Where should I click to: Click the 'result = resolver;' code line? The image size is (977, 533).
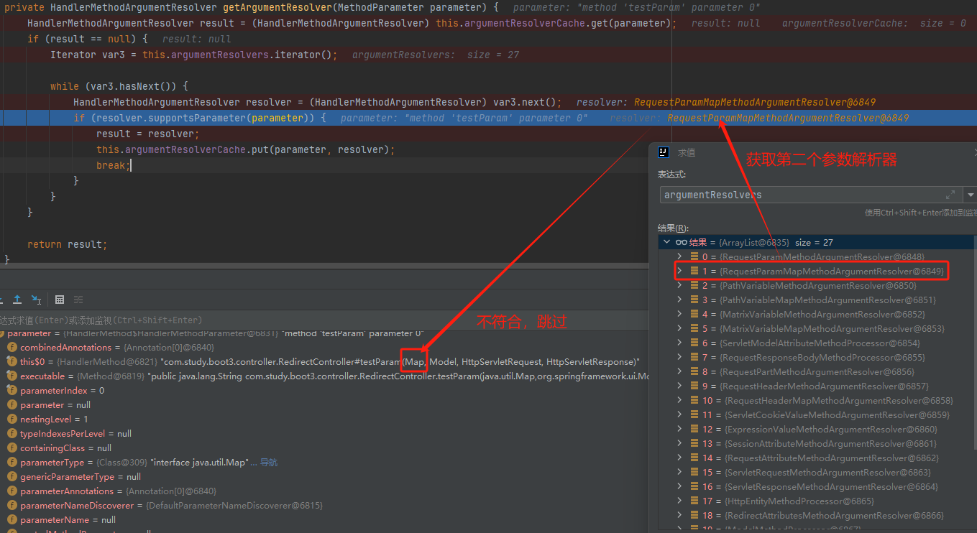148,134
